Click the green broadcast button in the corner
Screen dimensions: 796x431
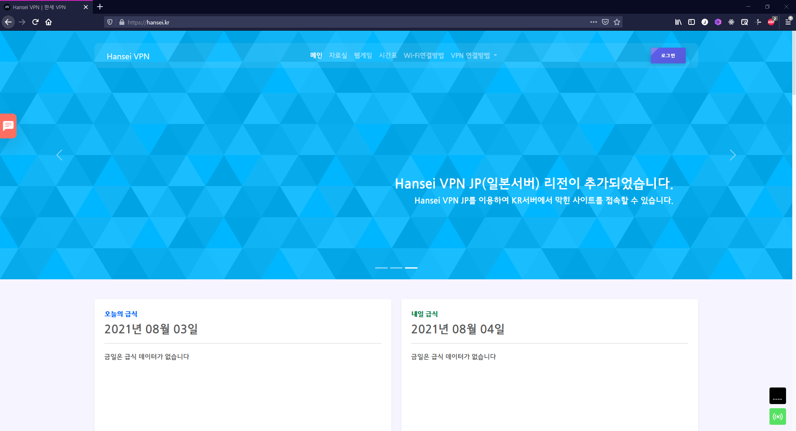tap(777, 416)
